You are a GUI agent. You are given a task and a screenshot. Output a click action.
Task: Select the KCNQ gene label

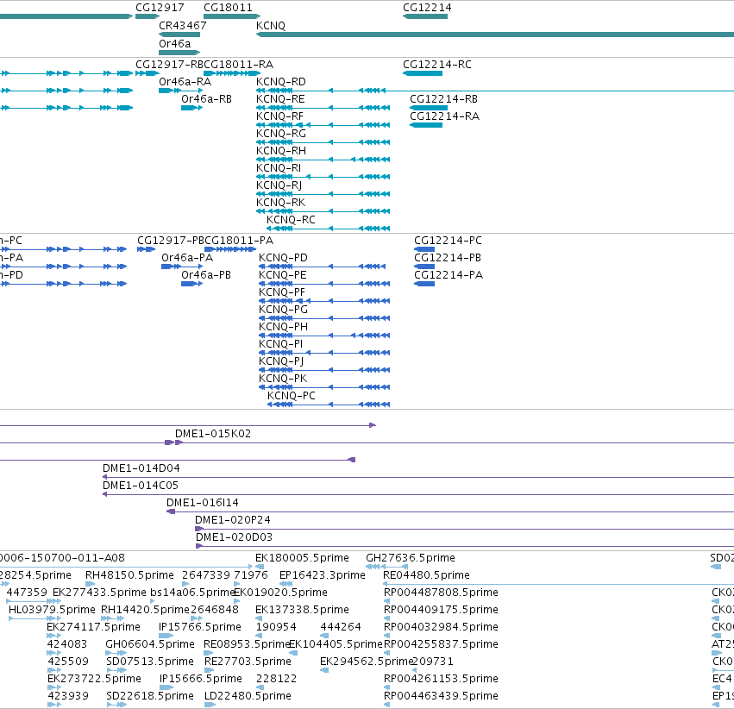coord(271,26)
